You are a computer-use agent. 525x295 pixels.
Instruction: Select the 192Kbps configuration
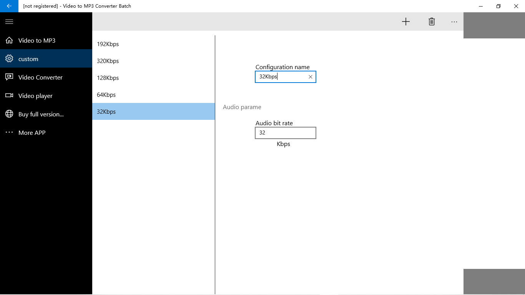(154, 44)
